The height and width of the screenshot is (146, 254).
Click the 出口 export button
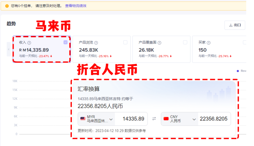235,25
